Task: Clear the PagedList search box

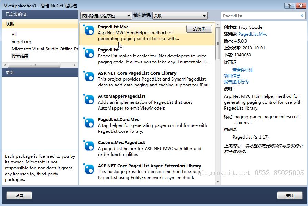Action: 302,16
